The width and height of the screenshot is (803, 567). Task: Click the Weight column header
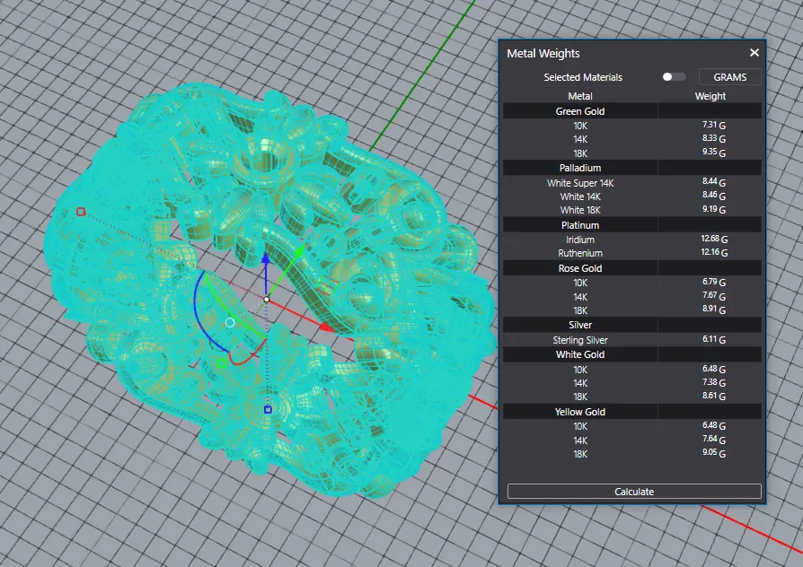point(710,96)
